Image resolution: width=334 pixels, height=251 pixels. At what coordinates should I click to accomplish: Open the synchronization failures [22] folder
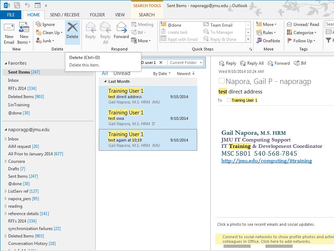click(x=34, y=228)
